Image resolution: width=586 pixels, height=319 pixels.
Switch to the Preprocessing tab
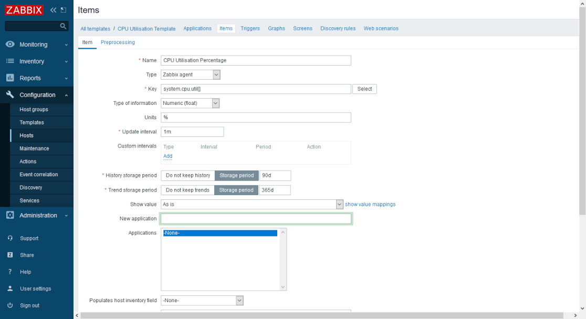click(118, 42)
